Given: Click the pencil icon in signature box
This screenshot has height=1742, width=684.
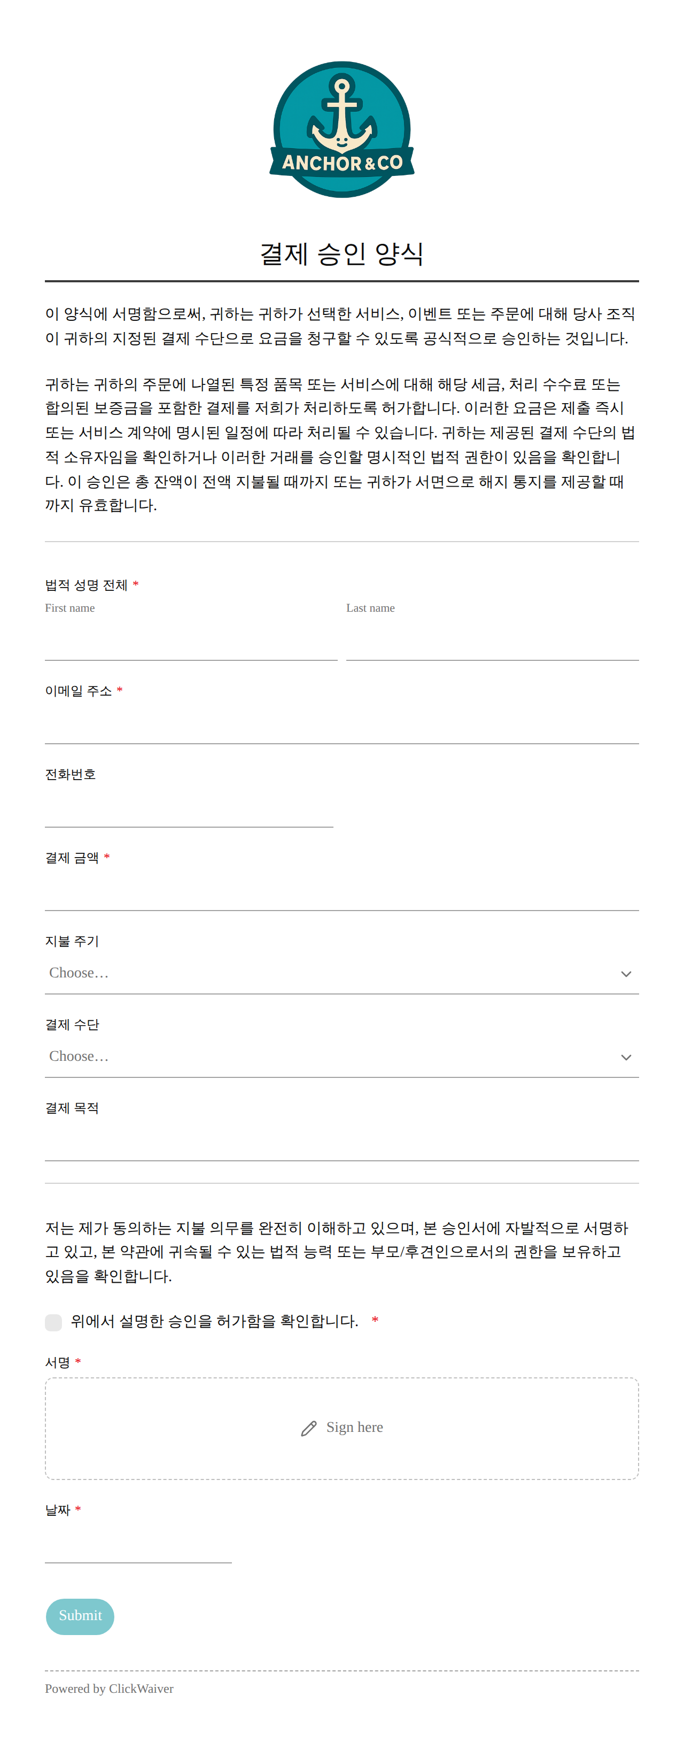Looking at the screenshot, I should [x=309, y=1428].
